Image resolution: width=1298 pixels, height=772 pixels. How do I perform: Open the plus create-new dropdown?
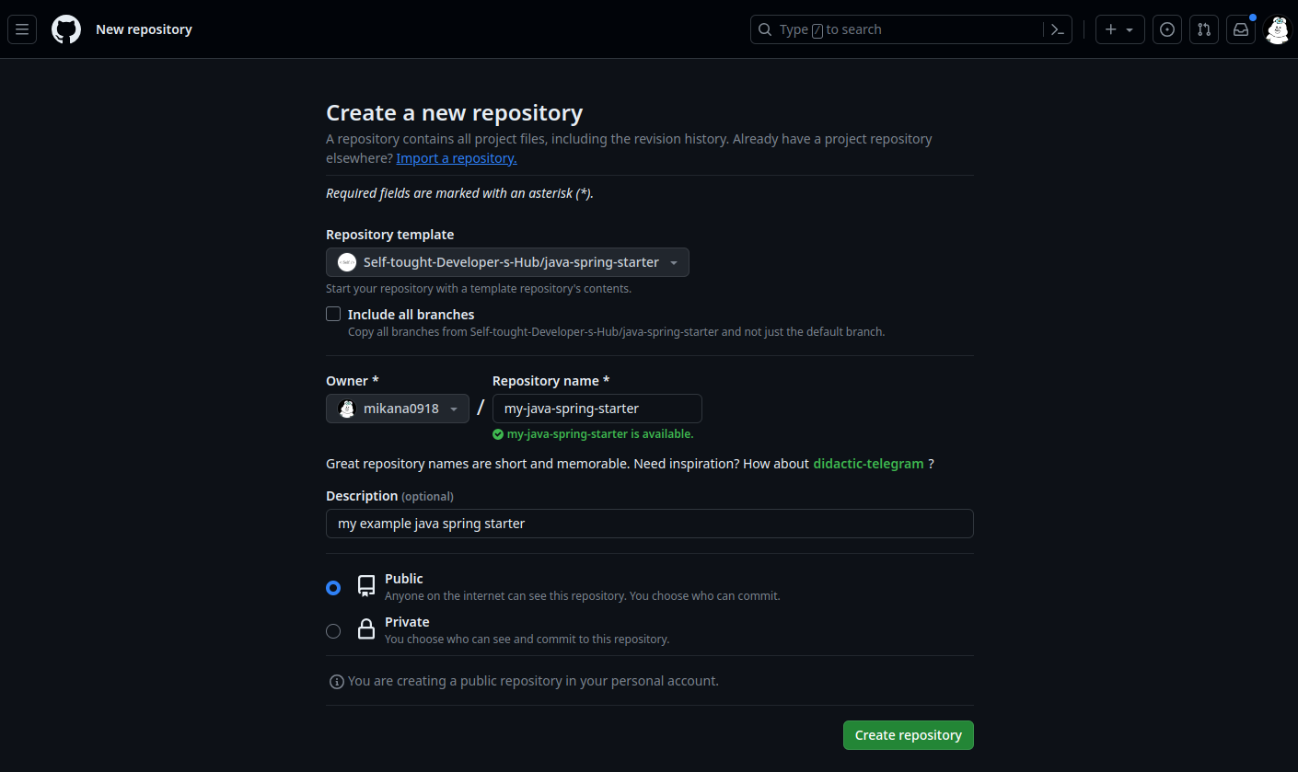pyautogui.click(x=1120, y=29)
